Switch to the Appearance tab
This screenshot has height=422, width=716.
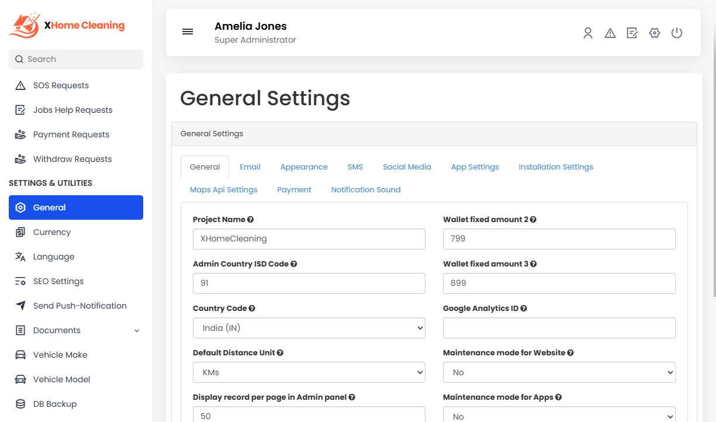[304, 167]
